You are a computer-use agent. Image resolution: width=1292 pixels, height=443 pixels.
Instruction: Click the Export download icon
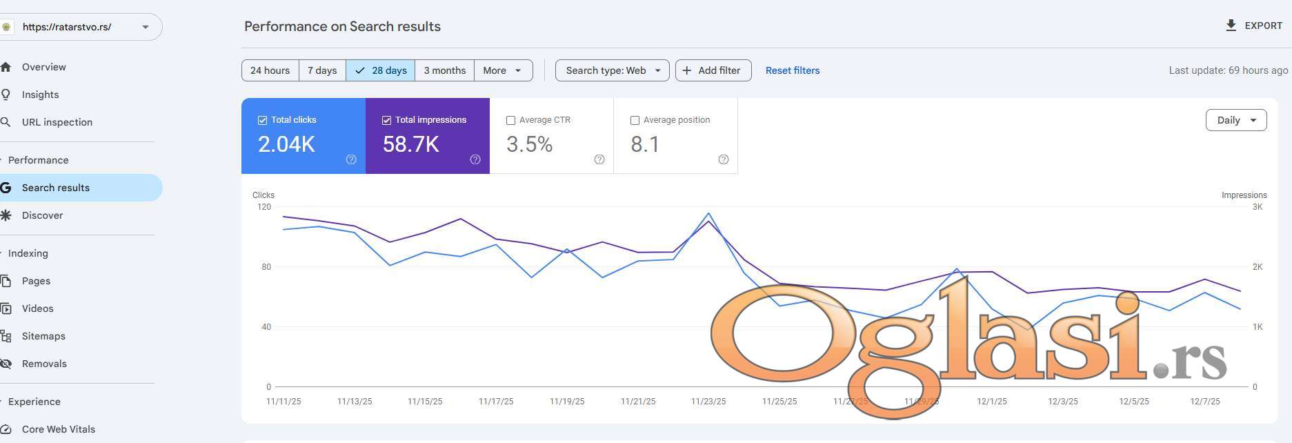[1231, 26]
